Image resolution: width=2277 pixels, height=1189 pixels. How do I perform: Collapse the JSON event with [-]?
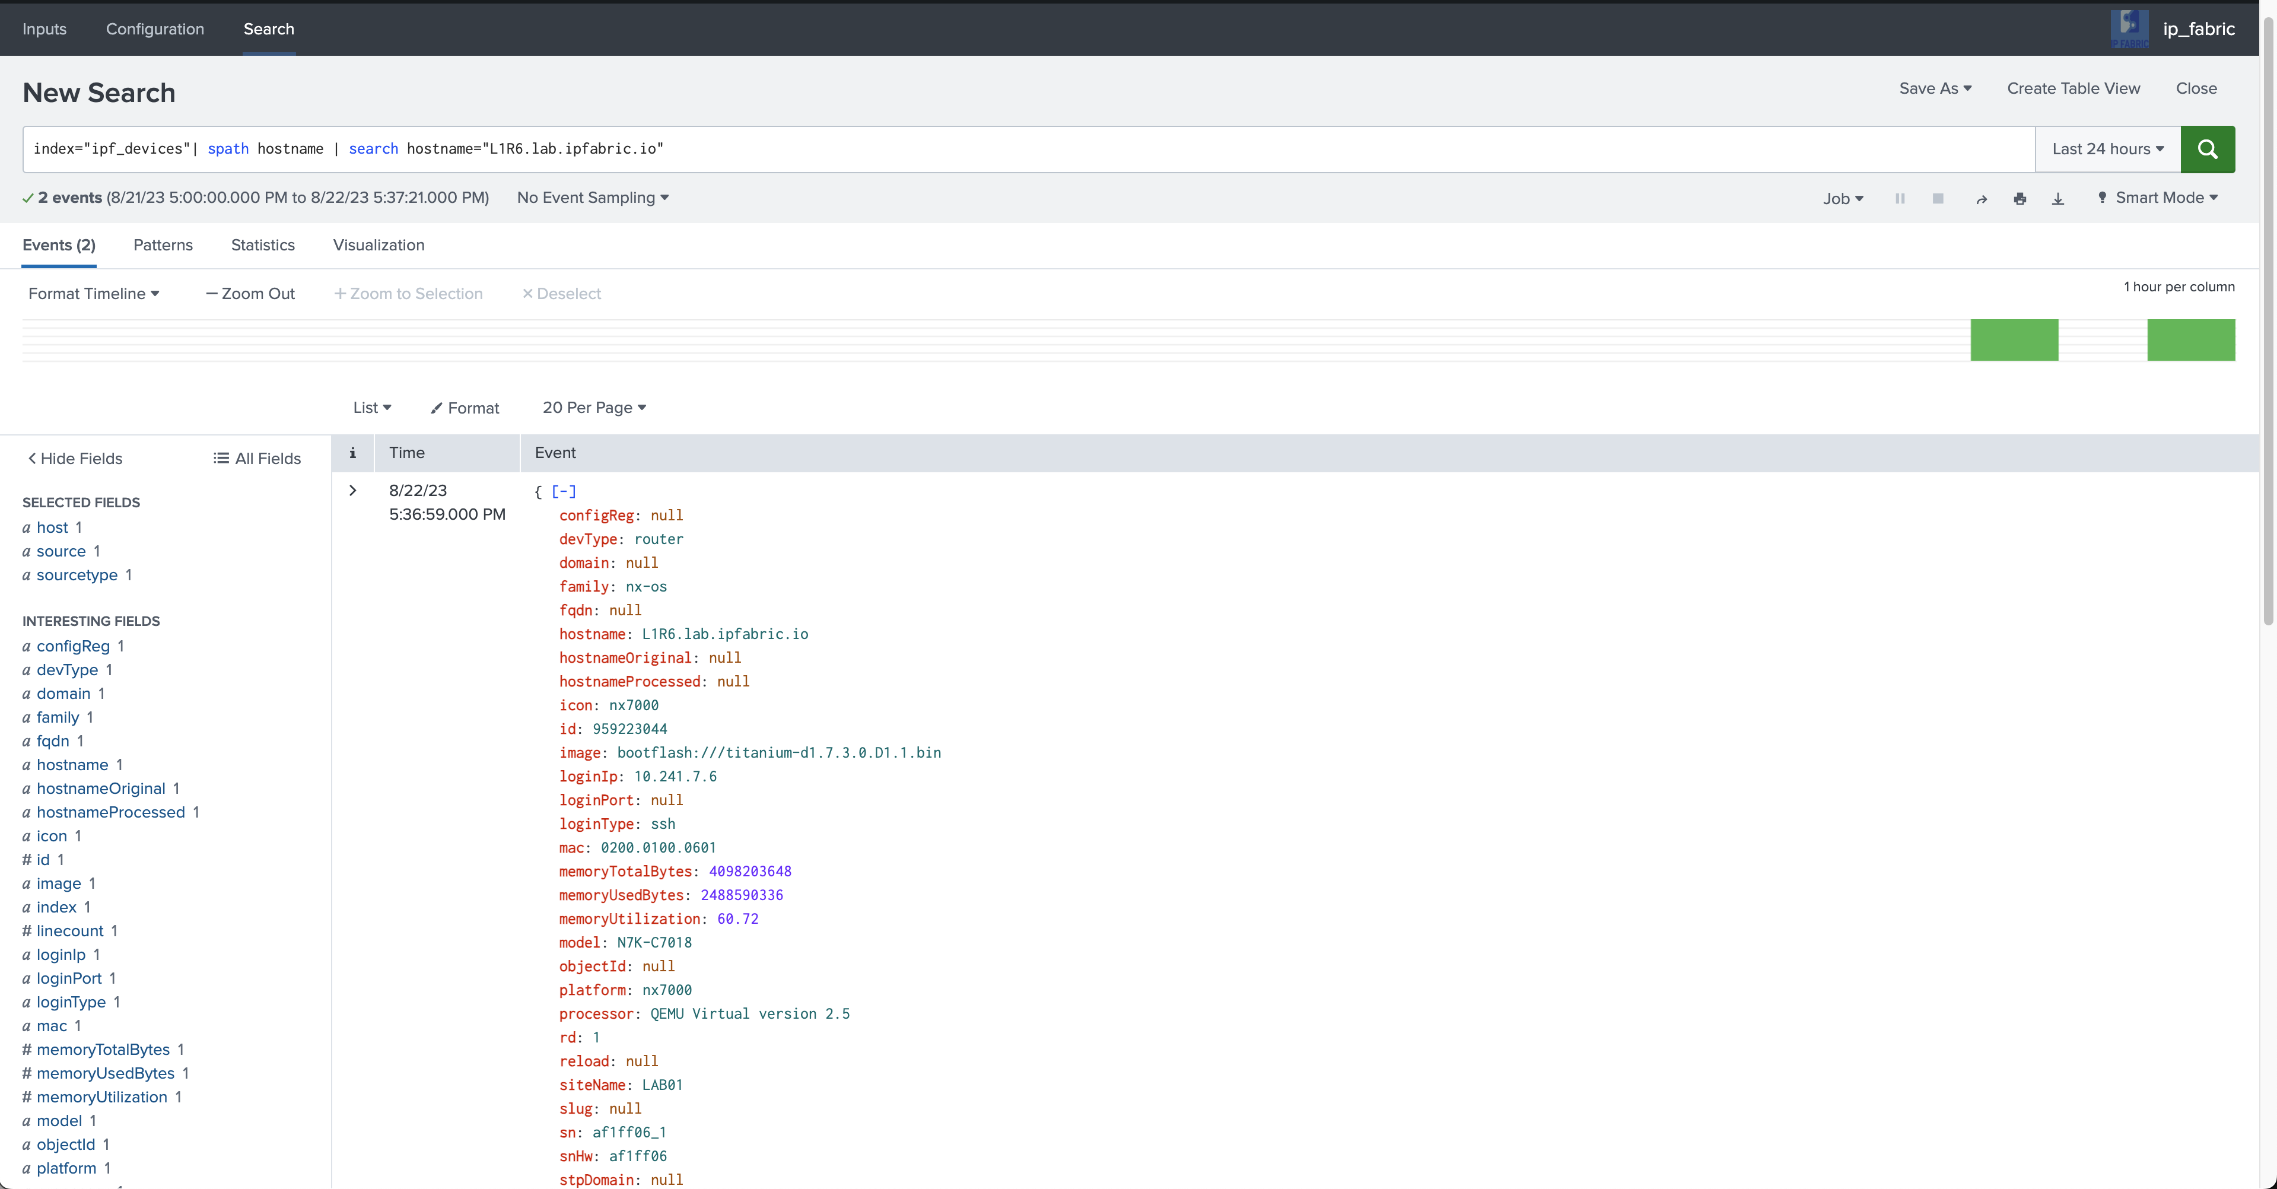click(x=563, y=491)
